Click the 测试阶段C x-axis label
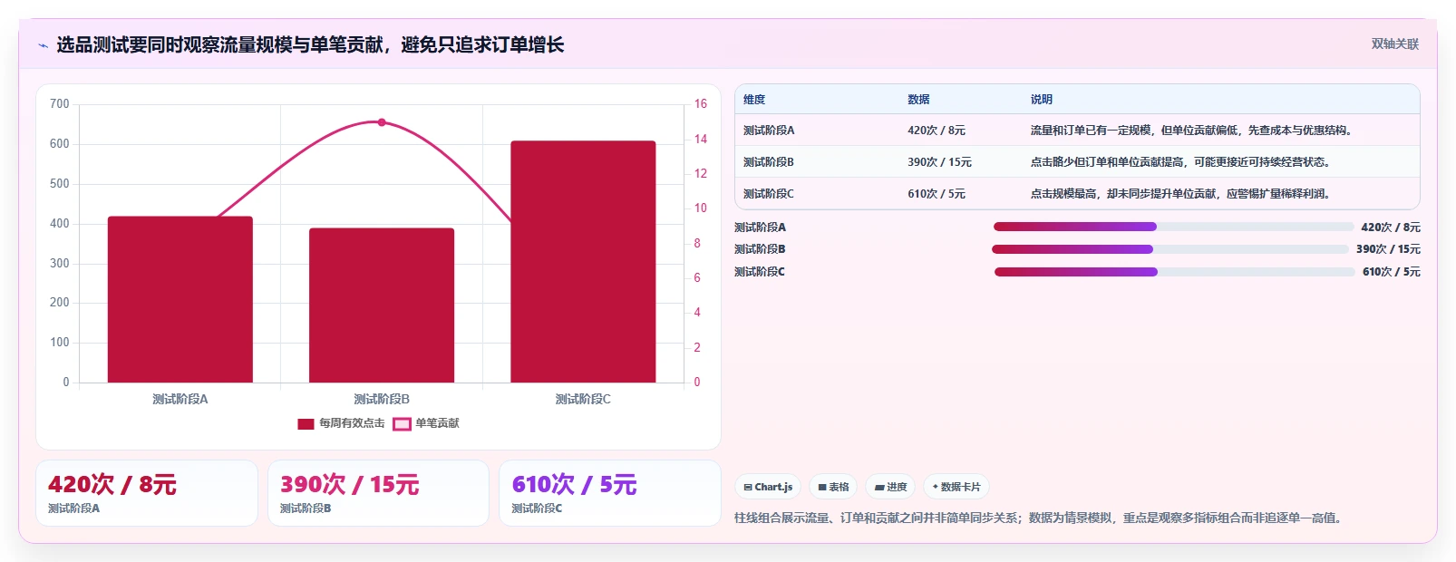This screenshot has width=1456, height=562. click(583, 399)
